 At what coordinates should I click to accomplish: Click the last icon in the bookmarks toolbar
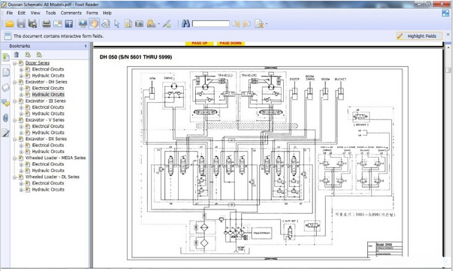39,55
